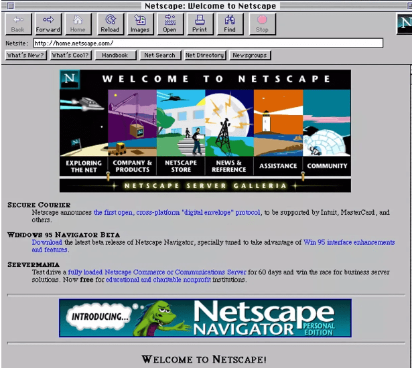Click the Netscape Navigator Personal Edition banner

205,318
